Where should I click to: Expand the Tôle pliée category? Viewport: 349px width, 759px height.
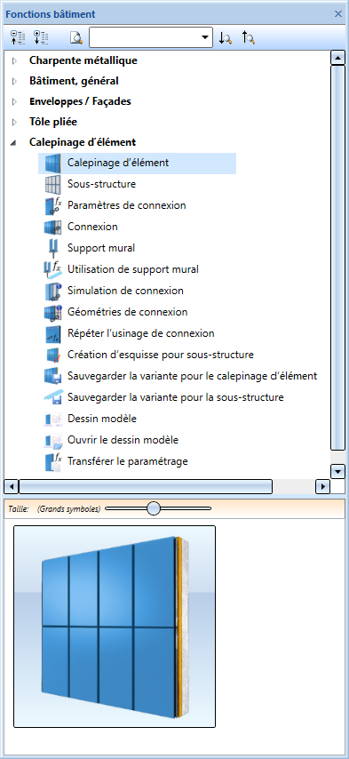[x=14, y=122]
